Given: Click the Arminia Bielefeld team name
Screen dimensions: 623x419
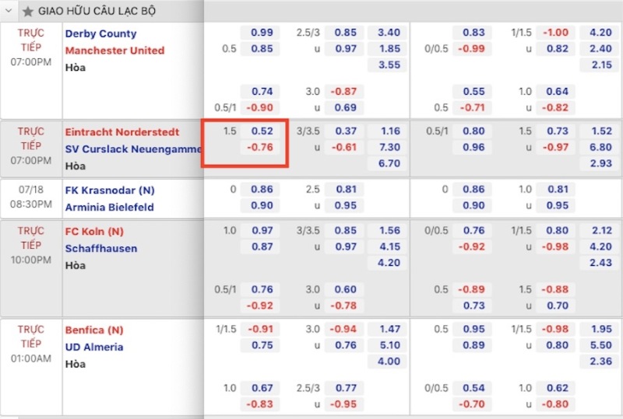Looking at the screenshot, I should click(109, 207).
